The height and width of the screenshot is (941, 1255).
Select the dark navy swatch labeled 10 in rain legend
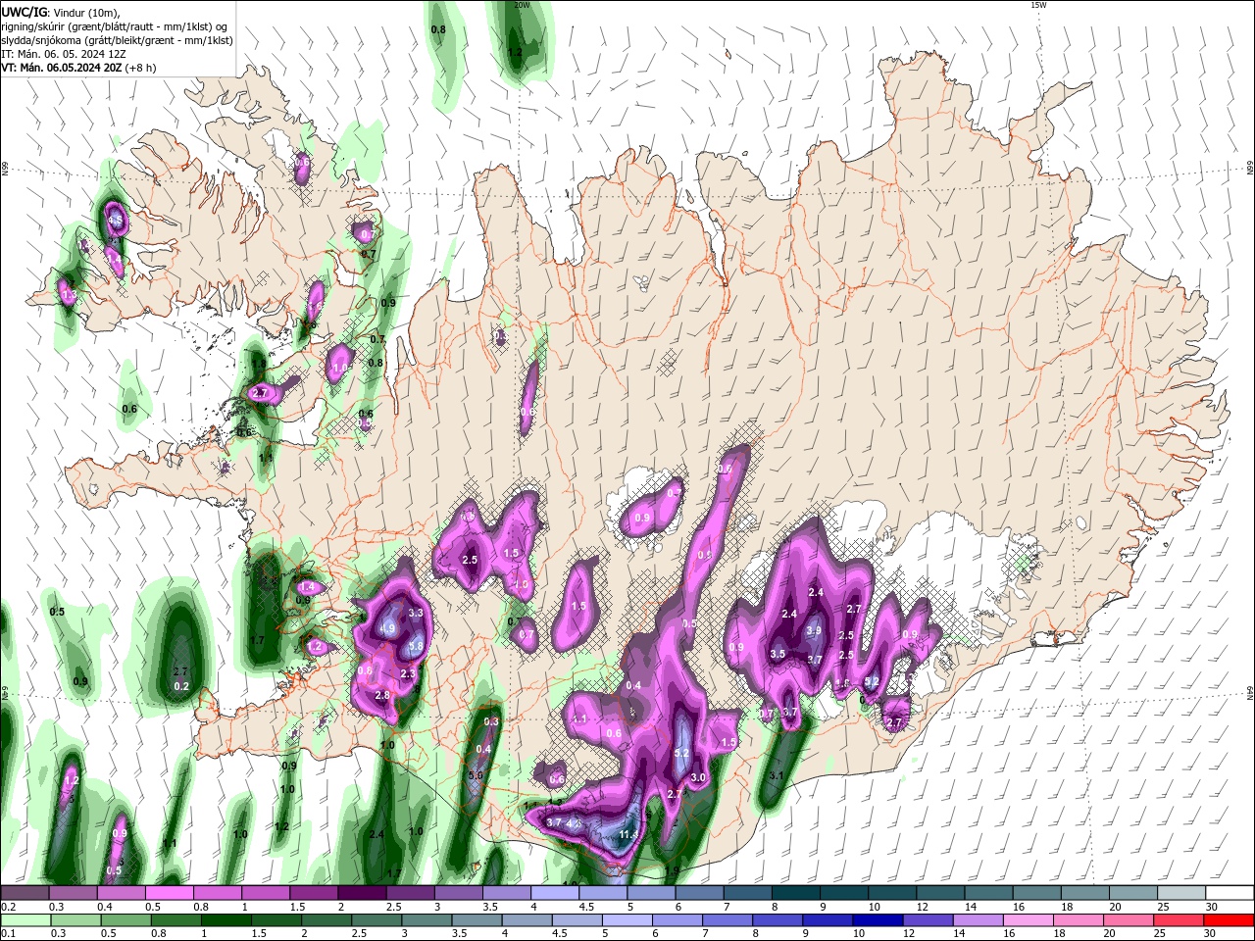pyautogui.click(x=876, y=921)
